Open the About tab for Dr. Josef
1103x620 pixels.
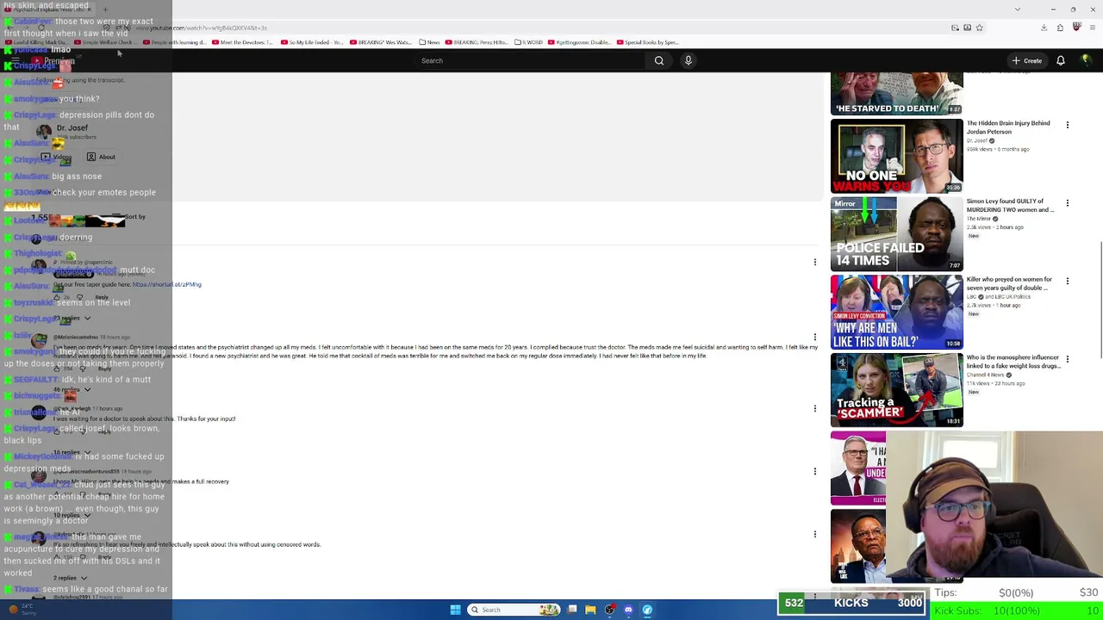point(101,157)
